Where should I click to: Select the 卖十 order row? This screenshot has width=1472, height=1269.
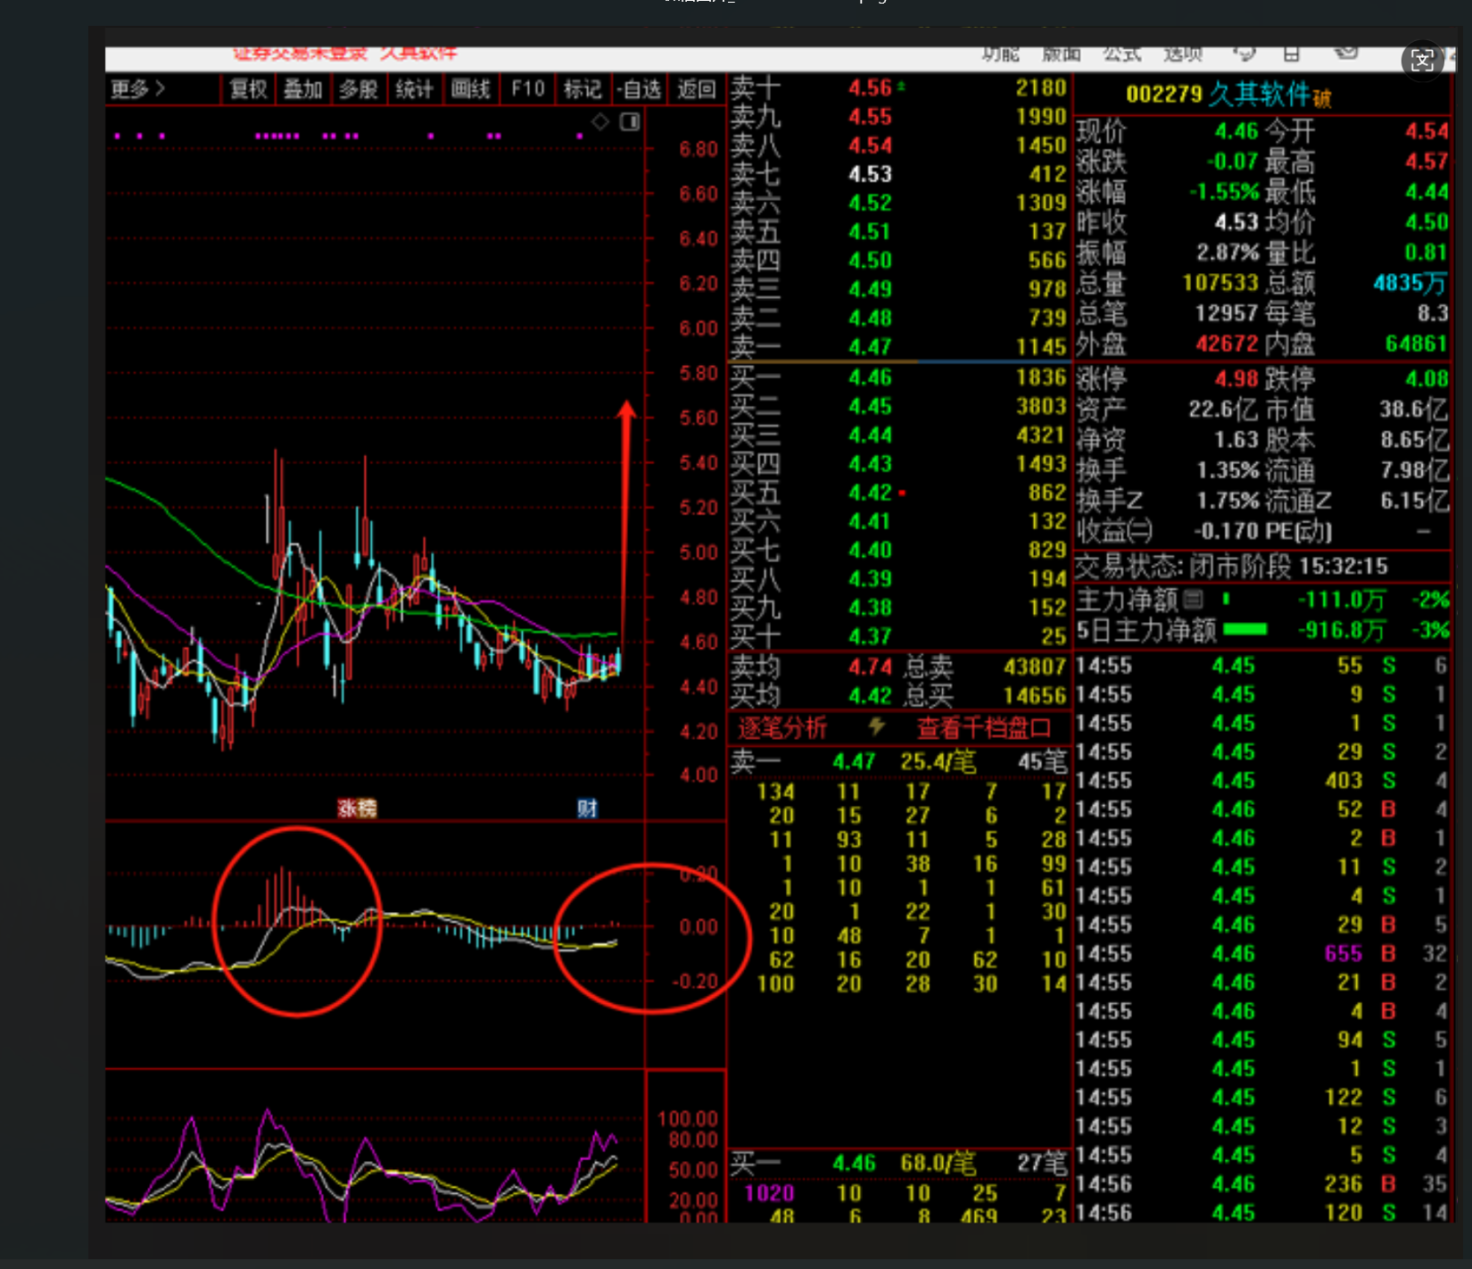click(x=898, y=87)
